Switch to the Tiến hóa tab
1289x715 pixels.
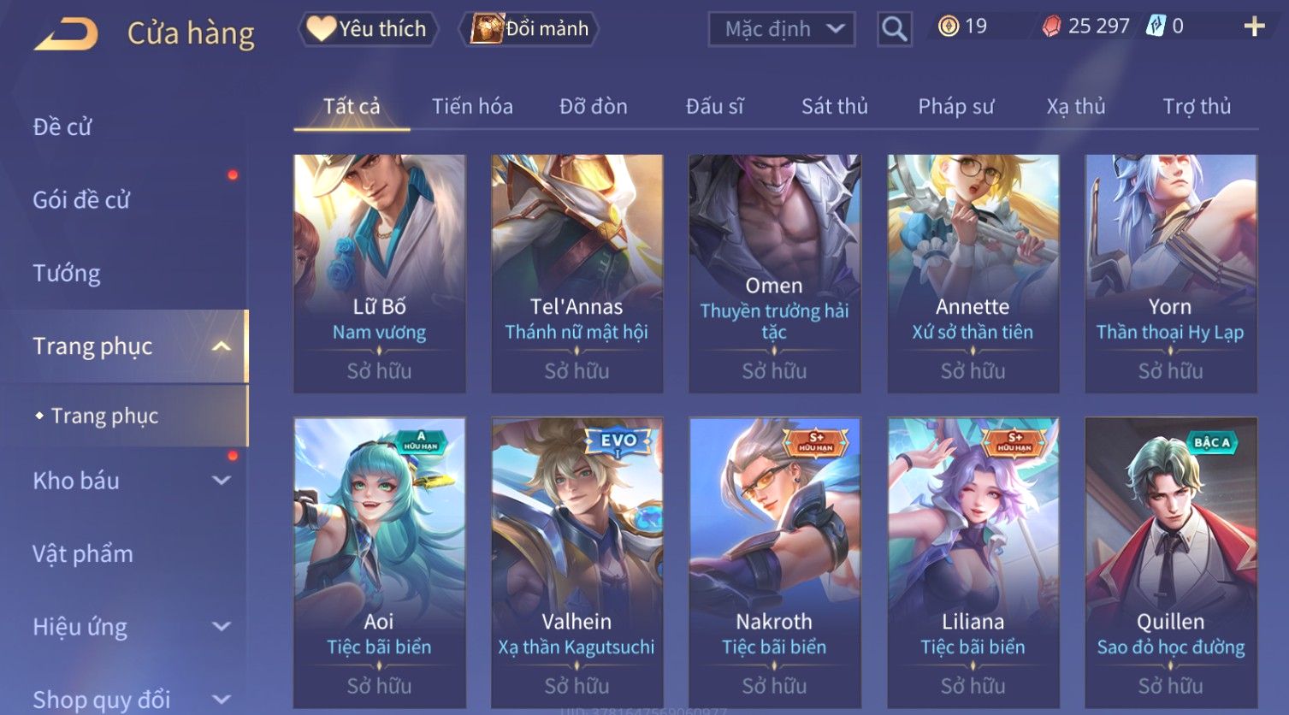click(x=472, y=106)
